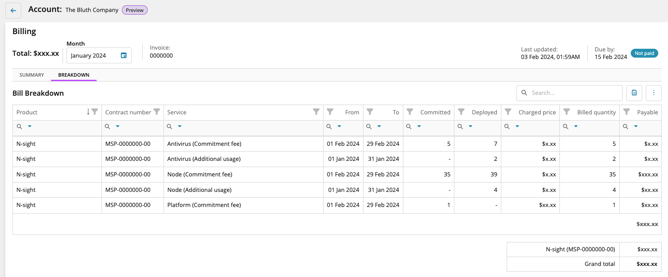
Task: Open the Contract number column filter
Action: coord(156,112)
